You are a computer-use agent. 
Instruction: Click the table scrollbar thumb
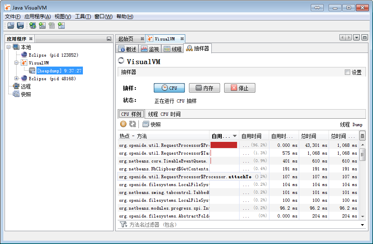click(x=362, y=155)
